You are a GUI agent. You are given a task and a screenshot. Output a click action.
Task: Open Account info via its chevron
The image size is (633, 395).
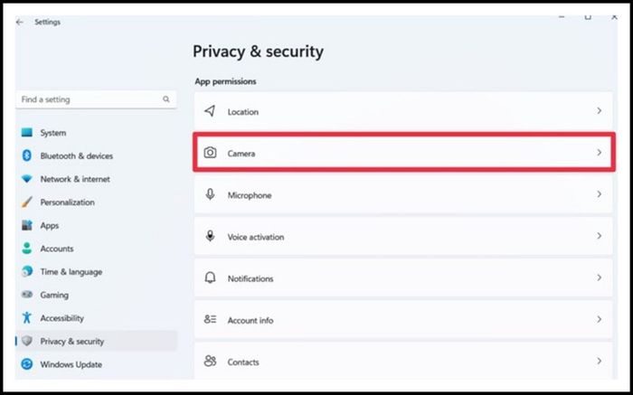(599, 319)
